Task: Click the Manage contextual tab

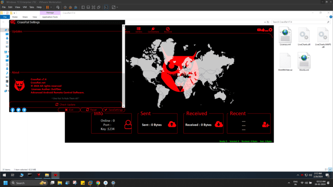Action: click(50, 13)
